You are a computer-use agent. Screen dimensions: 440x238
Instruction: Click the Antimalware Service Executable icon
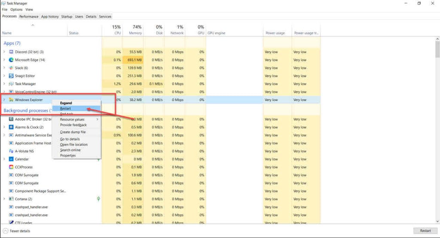pos(11,135)
